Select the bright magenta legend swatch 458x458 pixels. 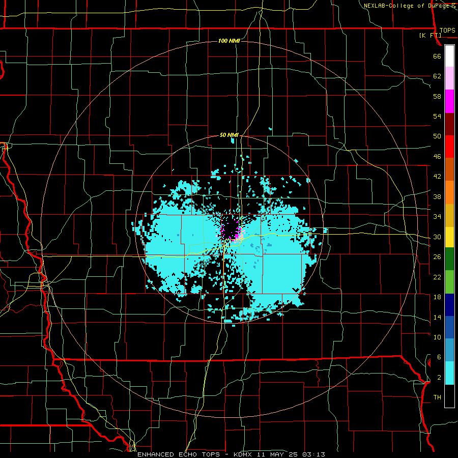449,101
